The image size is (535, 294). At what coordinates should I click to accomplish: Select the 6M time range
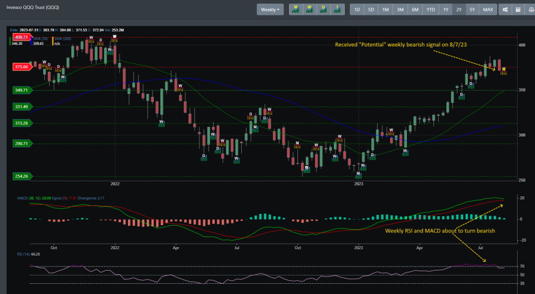tap(415, 10)
